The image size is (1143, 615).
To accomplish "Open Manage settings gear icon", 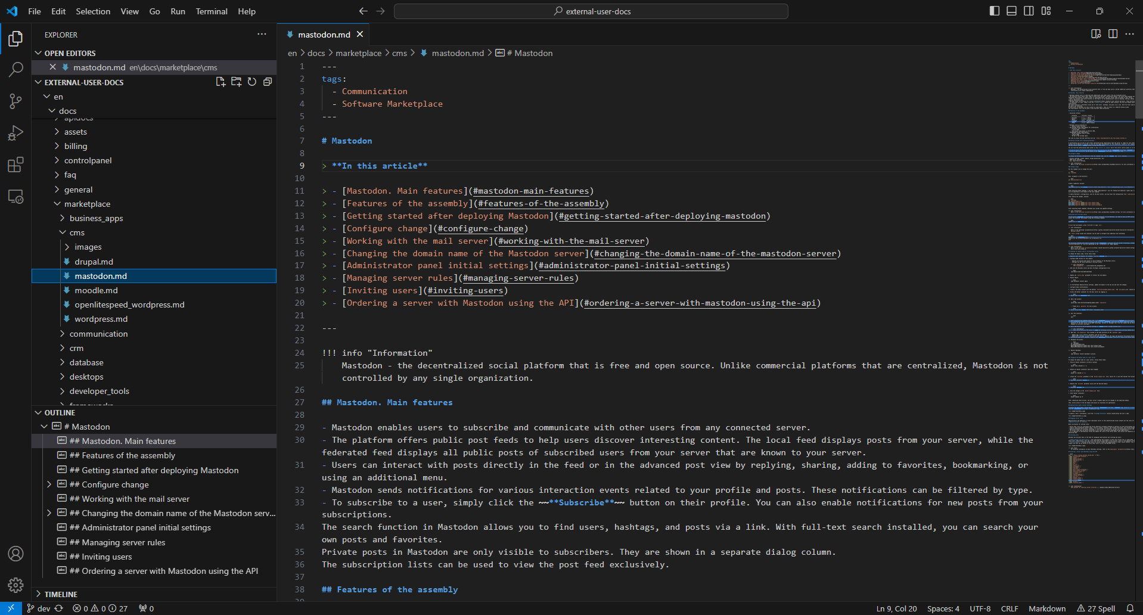I will coord(15,585).
